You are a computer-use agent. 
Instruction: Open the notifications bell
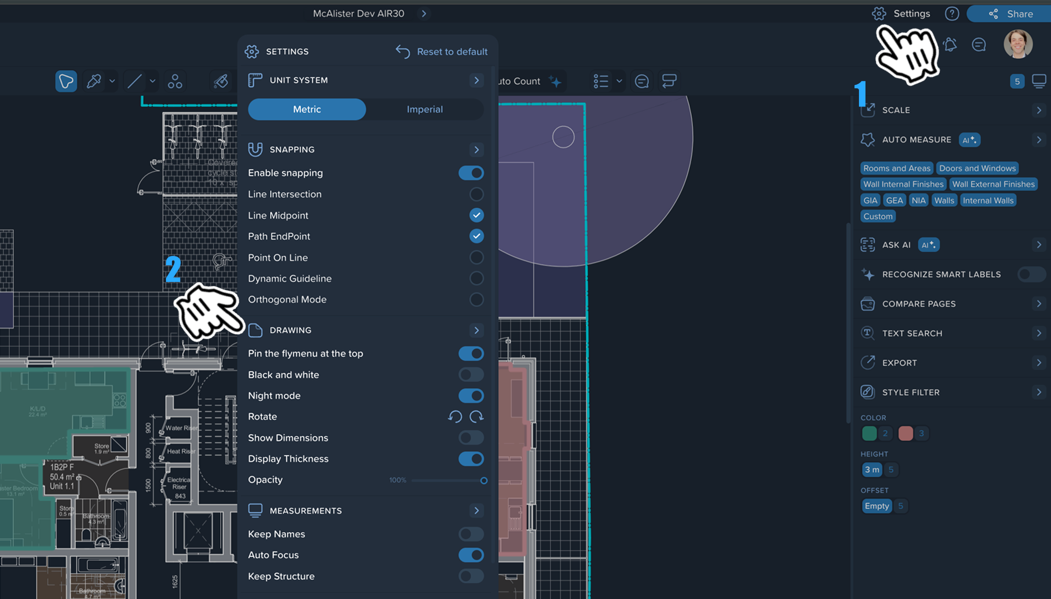coord(950,45)
